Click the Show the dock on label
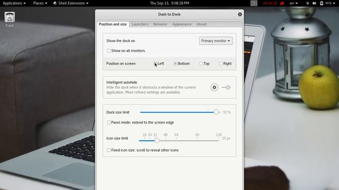The height and width of the screenshot is (190, 339). [121, 41]
